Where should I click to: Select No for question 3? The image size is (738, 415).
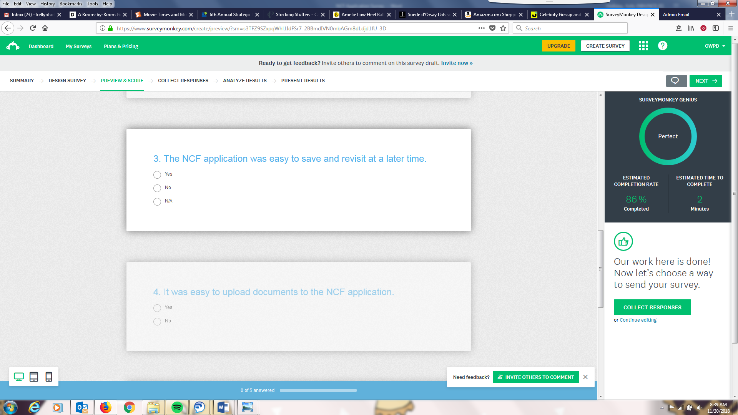tap(157, 188)
